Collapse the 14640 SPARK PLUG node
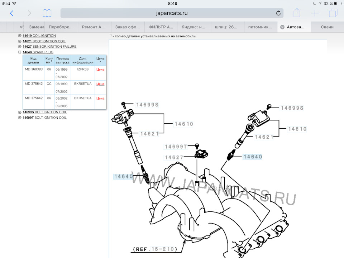Image resolution: width=344 pixels, height=258 pixels. [x=20, y=52]
